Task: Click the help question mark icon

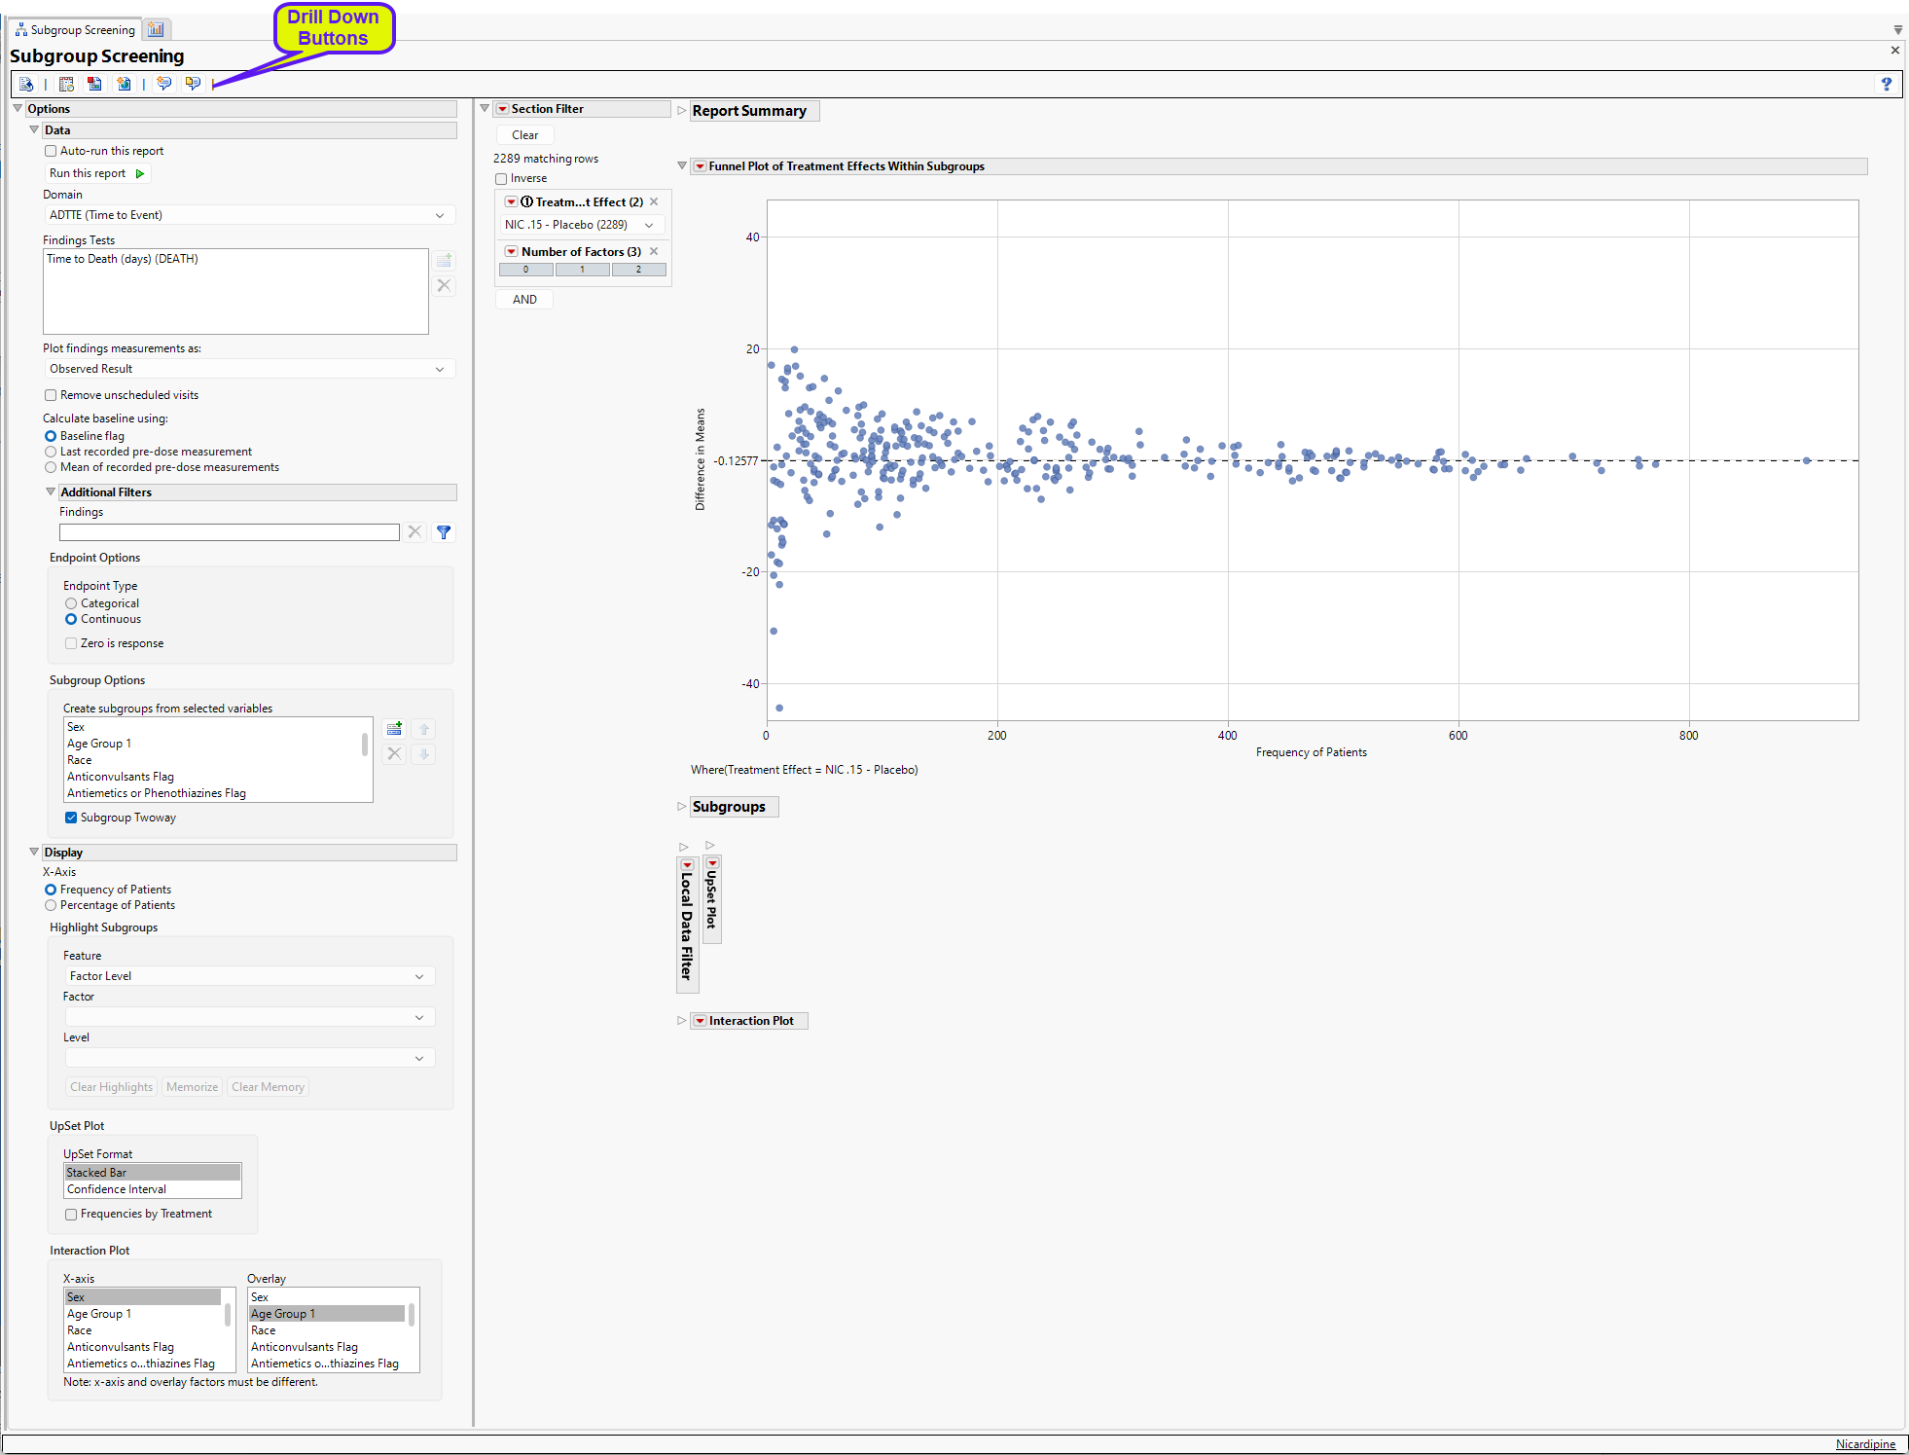Action: point(1886,85)
